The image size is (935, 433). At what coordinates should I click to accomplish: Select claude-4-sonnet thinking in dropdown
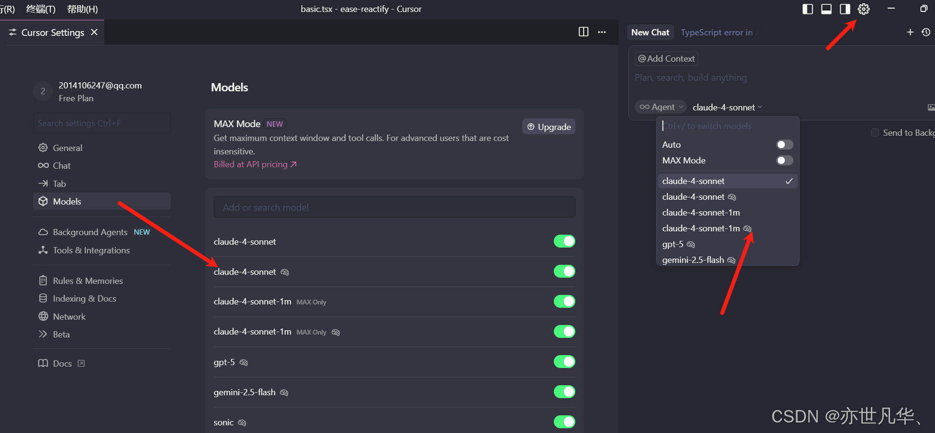[x=727, y=197]
